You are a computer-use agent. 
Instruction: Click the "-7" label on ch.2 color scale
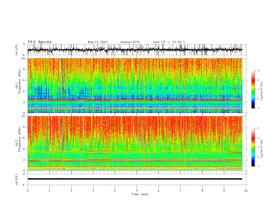258,166
